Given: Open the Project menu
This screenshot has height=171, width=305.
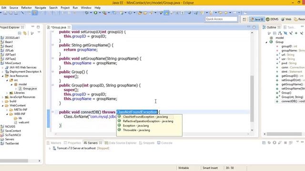Looking at the screenshot, I should (65, 8).
